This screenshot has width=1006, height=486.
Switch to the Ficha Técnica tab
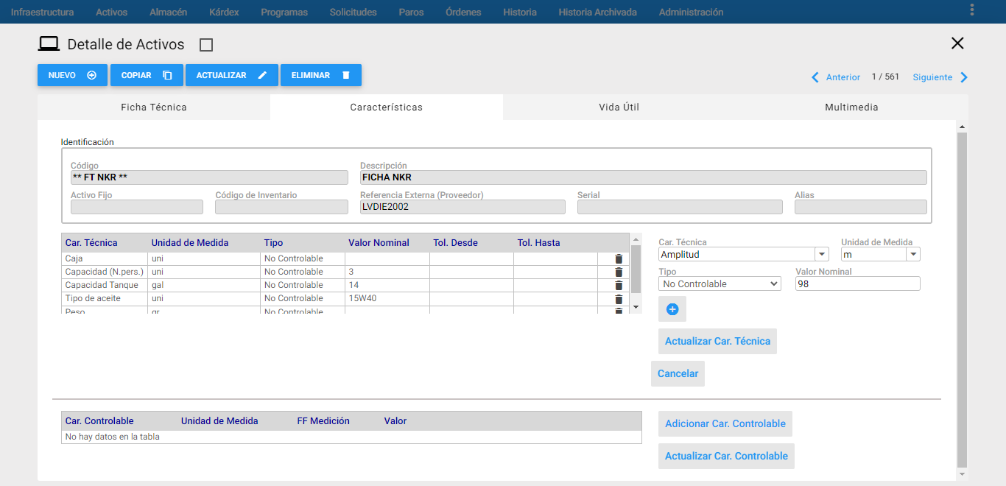tap(154, 107)
